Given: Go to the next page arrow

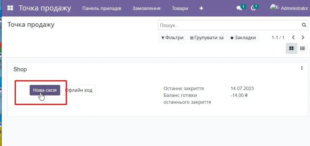Looking at the screenshot, I should pyautogui.click(x=302, y=37).
